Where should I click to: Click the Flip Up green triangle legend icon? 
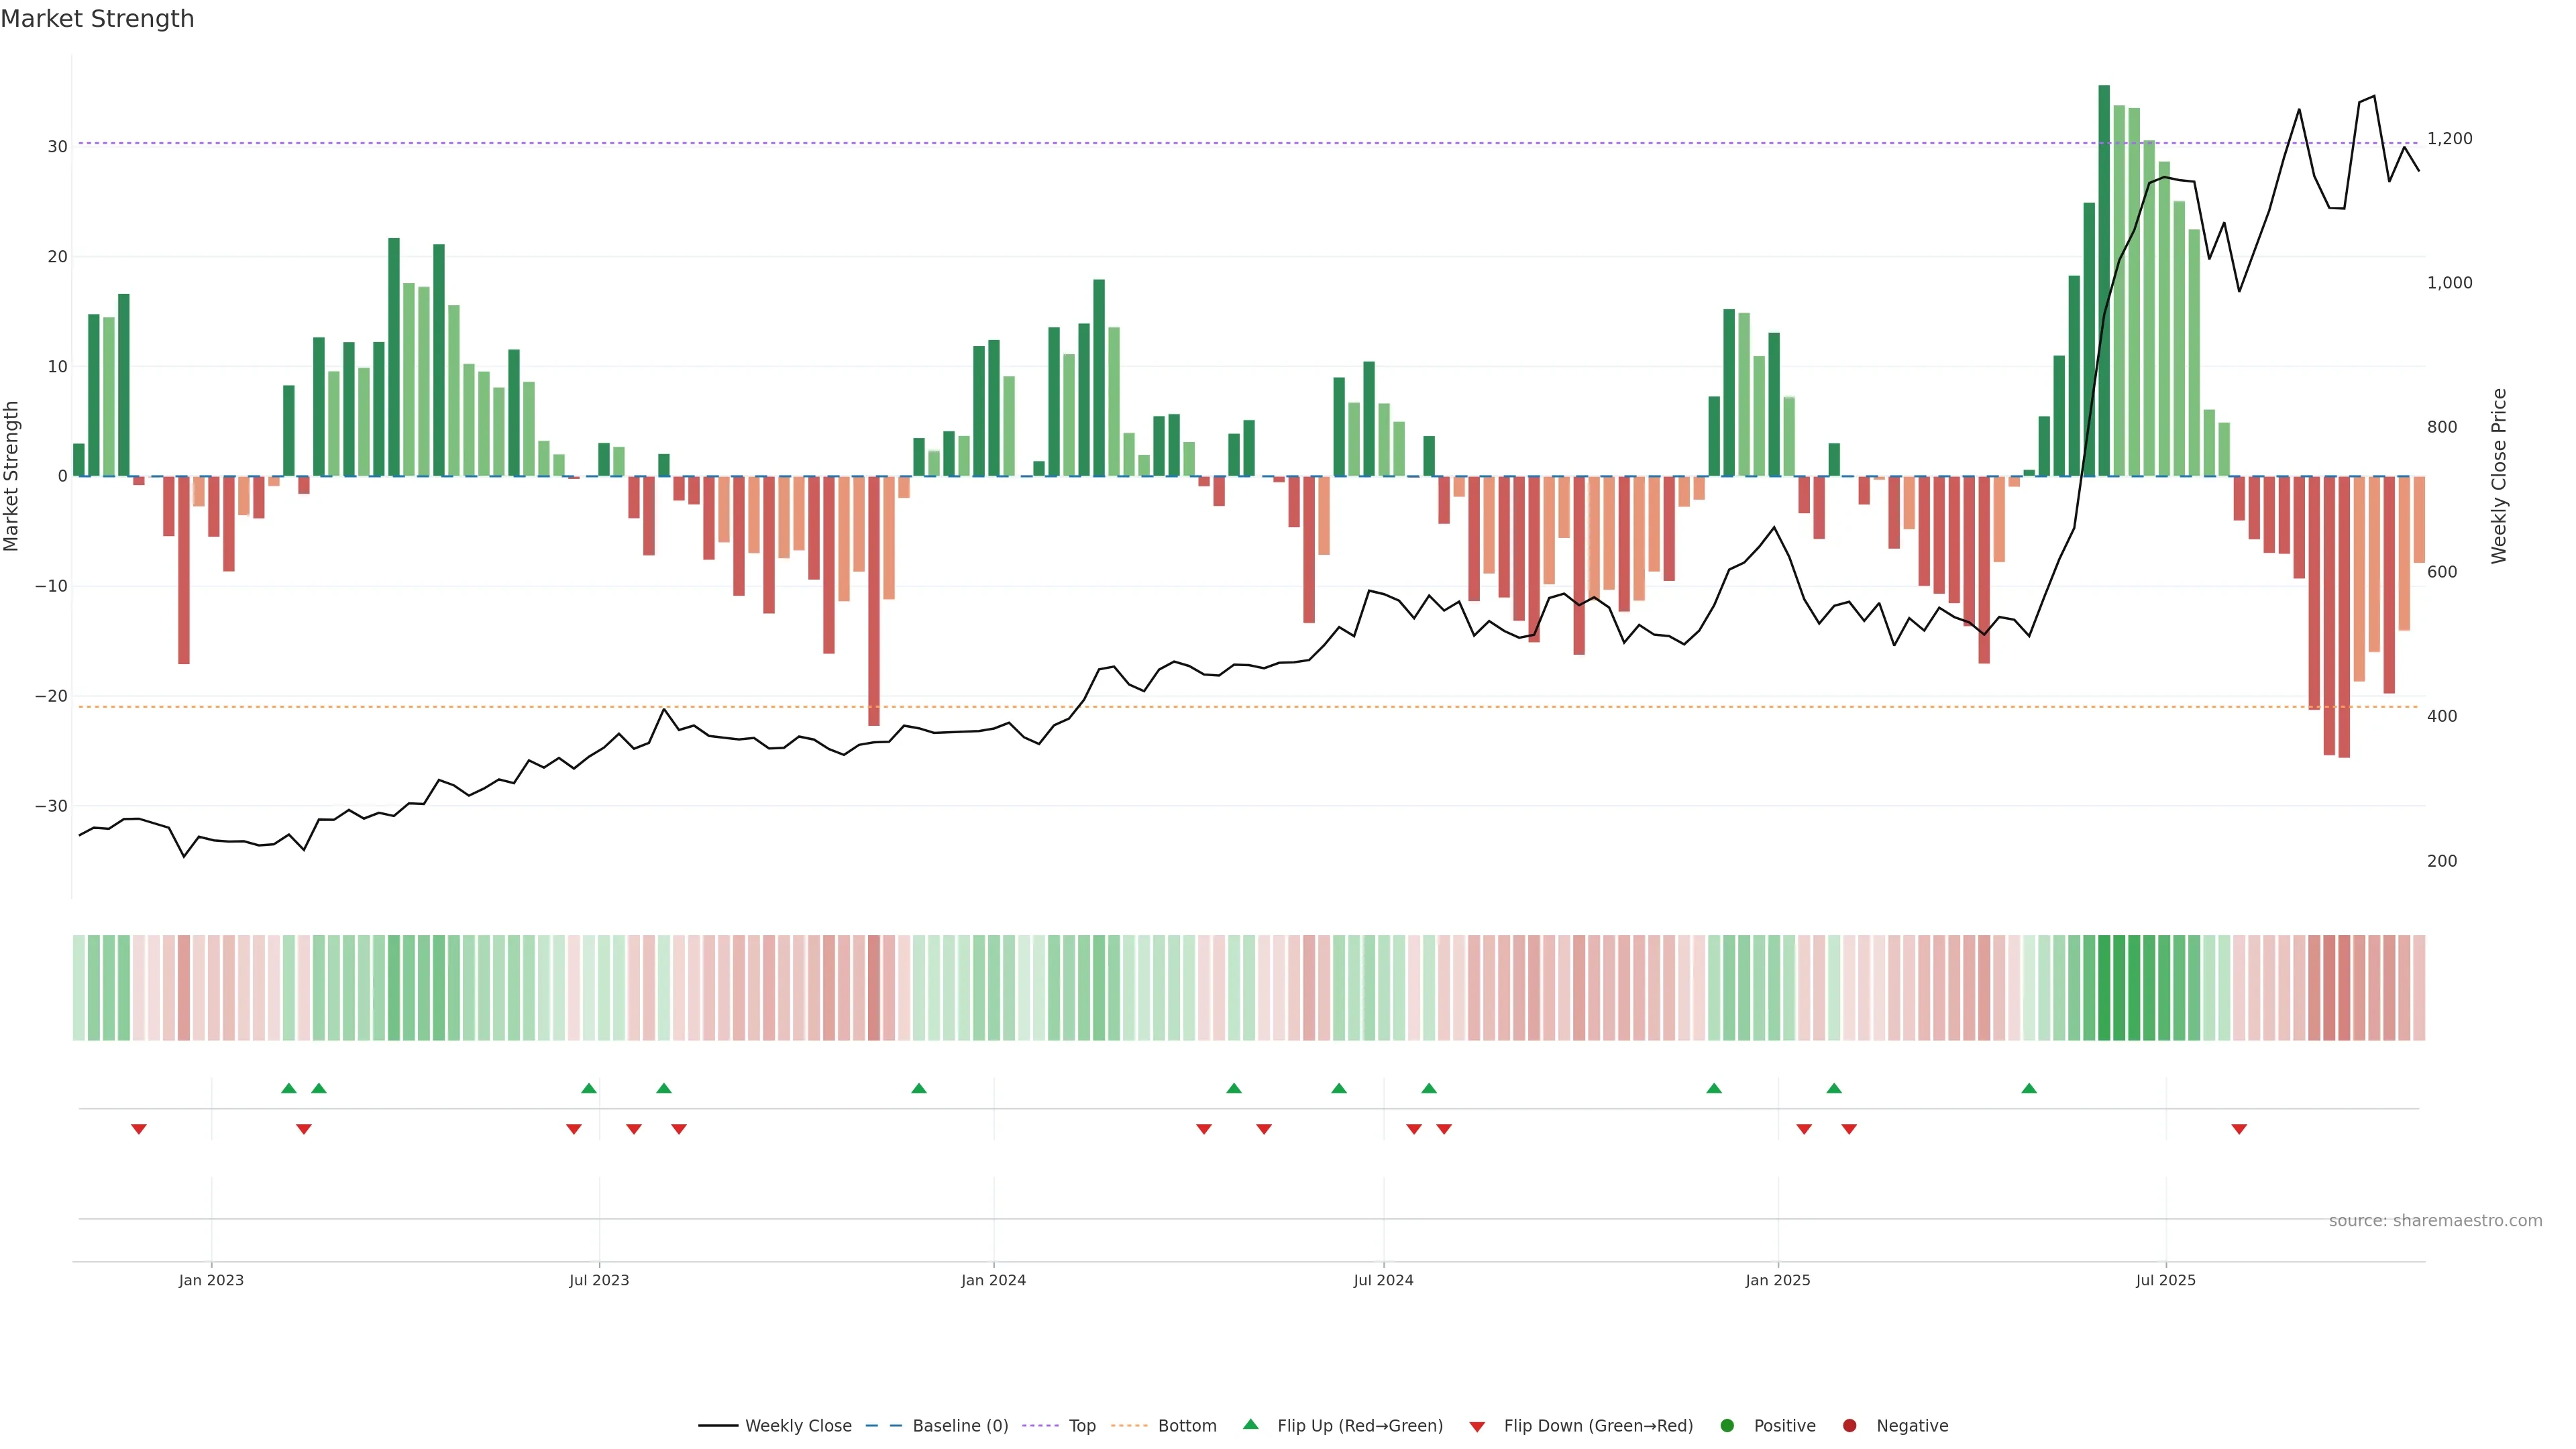(x=1250, y=1424)
